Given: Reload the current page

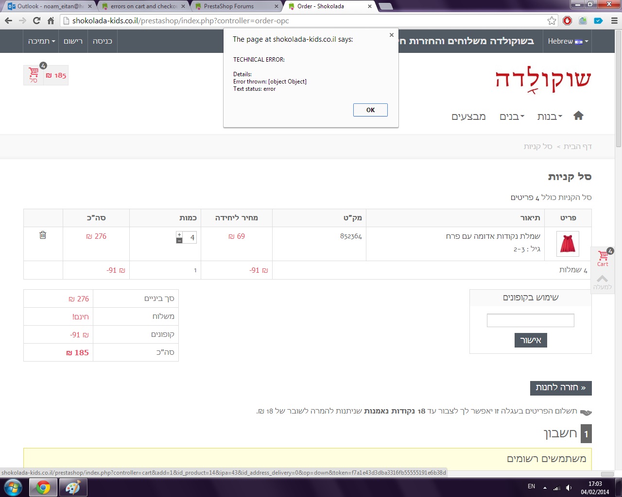Looking at the screenshot, I should click(36, 21).
